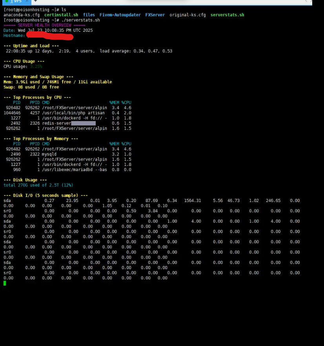Click the date 'Wed Jul 23 10:08:35 PM UTC 2025'
The image size is (324, 346).
click(55, 30)
